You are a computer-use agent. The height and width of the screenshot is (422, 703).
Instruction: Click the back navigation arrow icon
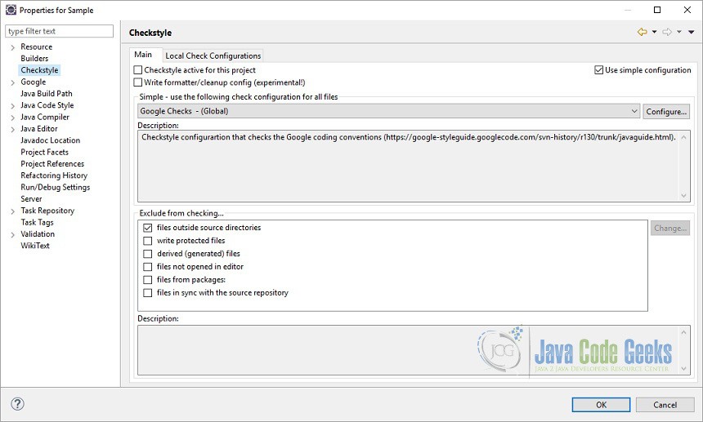[x=642, y=32]
